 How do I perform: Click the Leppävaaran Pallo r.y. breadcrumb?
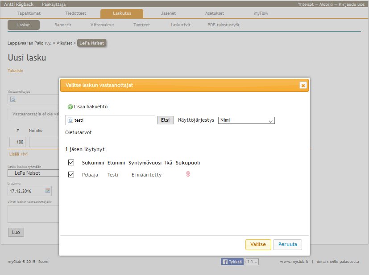click(x=29, y=43)
